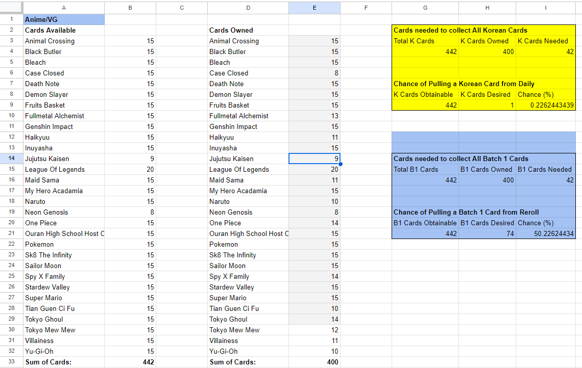
Task: Select Ouran High School Host in column A
Action: click(63, 234)
